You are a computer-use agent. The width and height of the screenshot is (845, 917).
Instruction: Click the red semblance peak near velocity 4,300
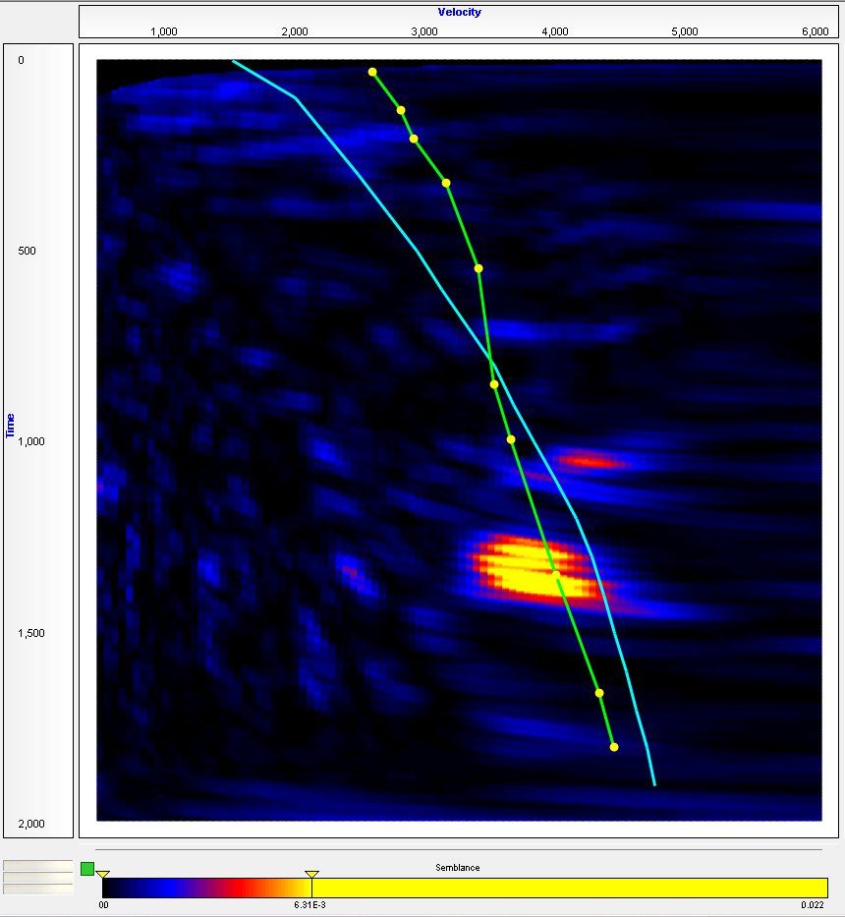pyautogui.click(x=591, y=461)
